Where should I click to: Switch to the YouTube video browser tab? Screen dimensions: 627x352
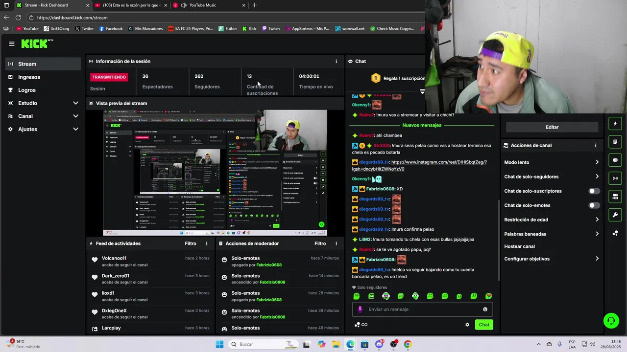[x=131, y=5]
